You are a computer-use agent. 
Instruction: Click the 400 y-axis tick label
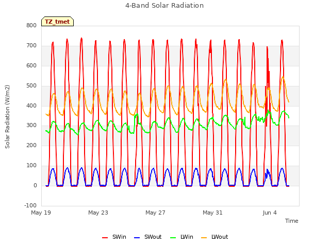31,105
